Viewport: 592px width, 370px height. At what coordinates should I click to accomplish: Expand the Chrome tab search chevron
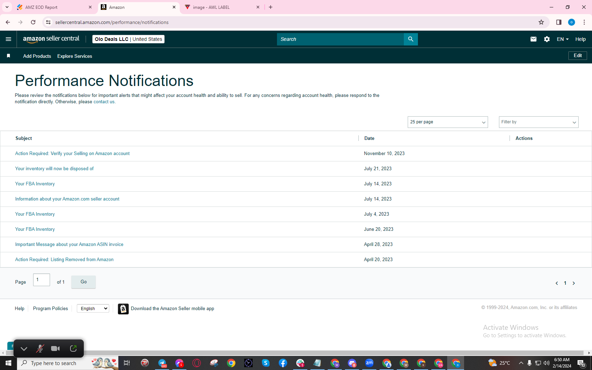(x=7, y=7)
